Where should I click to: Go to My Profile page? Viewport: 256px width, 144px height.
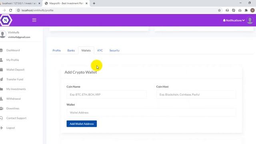click(12, 60)
